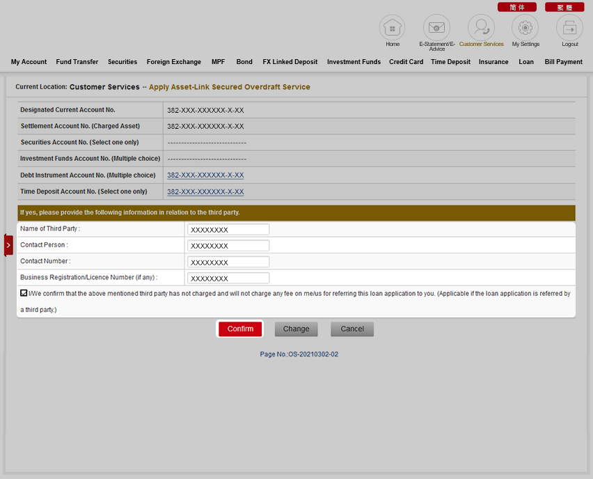This screenshot has width=593, height=479.
Task: Click the Home icon
Action: pos(392,28)
